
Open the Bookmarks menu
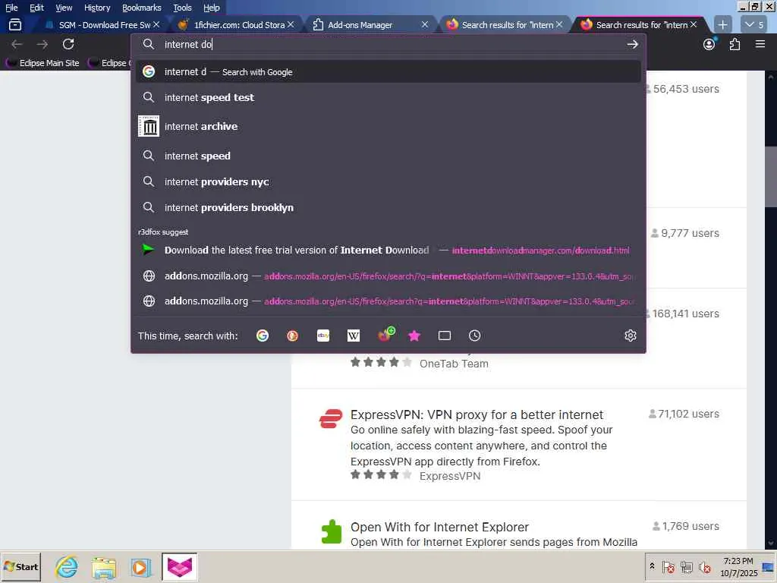tap(142, 8)
